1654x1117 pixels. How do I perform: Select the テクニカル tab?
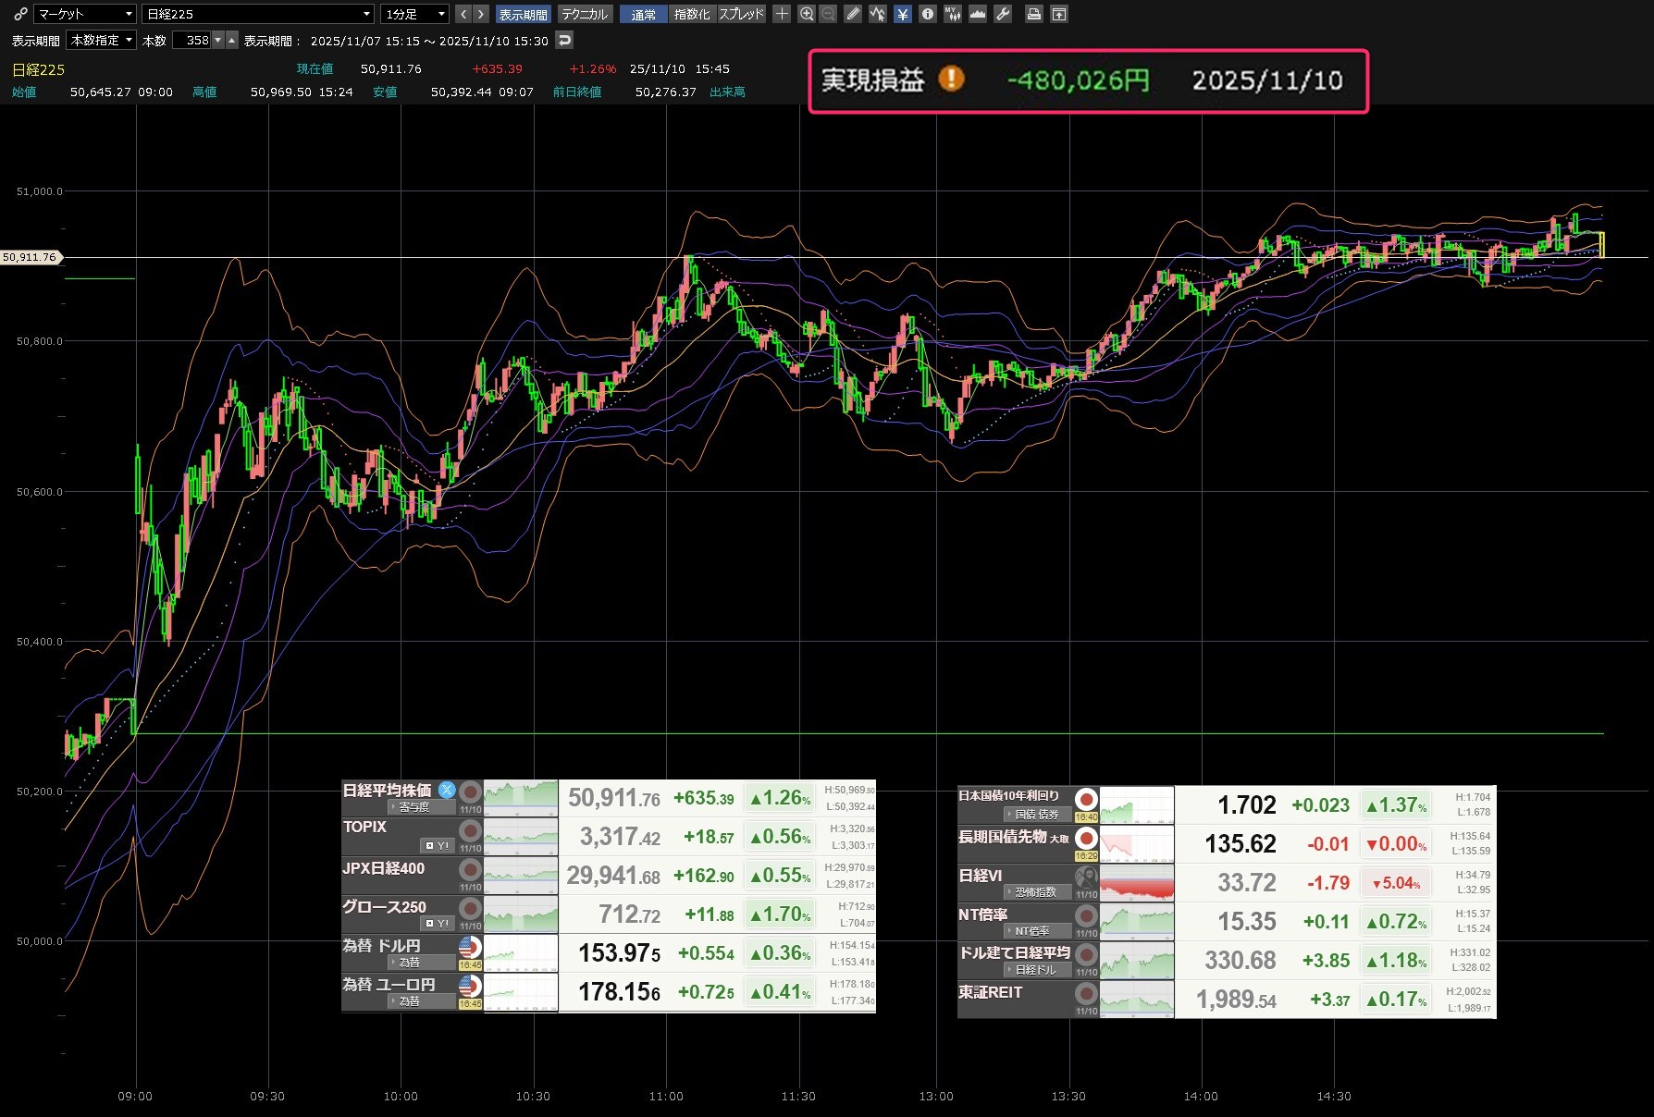click(585, 14)
